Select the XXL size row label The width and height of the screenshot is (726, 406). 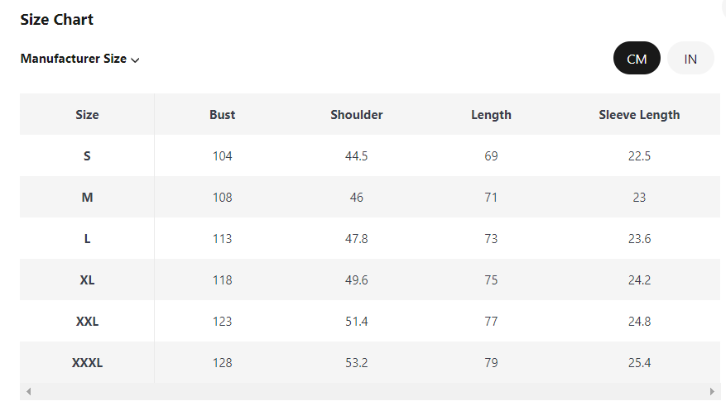87,322
